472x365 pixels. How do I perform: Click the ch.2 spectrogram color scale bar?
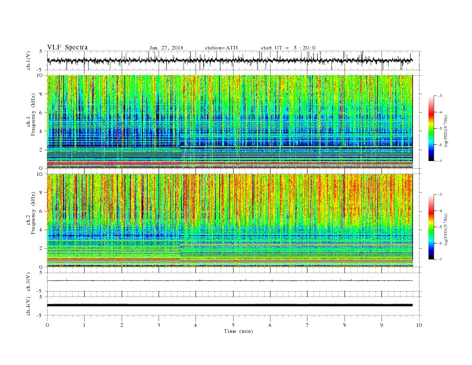(x=431, y=227)
